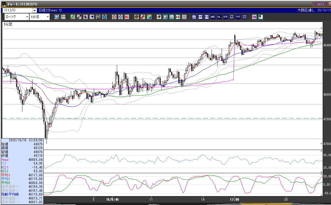Viewport: 331px width, 205px height.
Task: Click the HL indicator button
Action: pyautogui.click(x=219, y=17)
